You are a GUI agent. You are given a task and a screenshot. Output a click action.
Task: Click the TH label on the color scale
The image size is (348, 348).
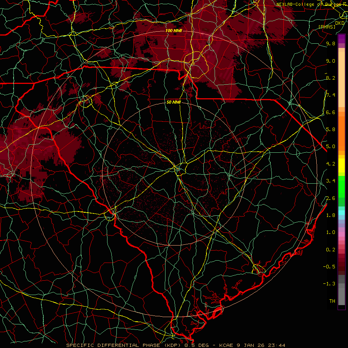[332, 301]
